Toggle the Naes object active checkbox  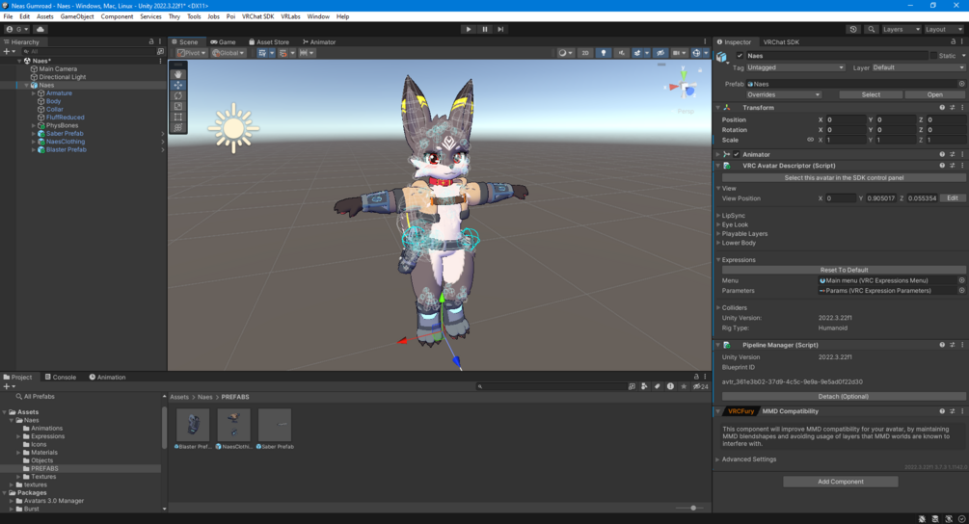740,56
